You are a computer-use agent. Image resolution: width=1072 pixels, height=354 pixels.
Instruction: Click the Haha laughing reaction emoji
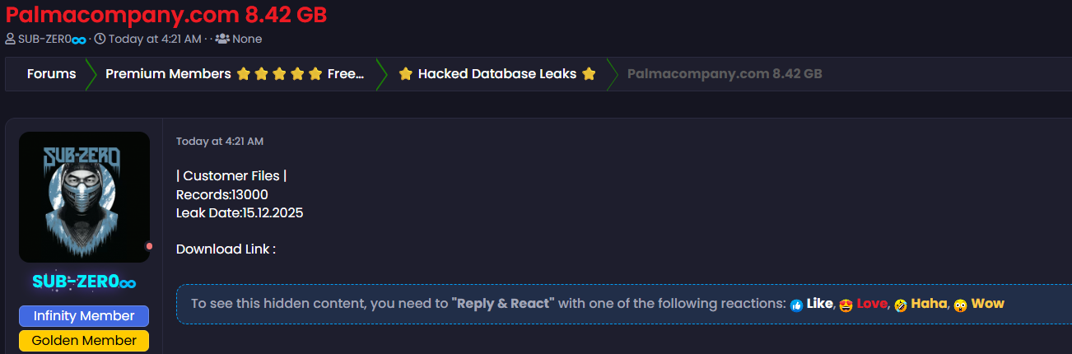[x=900, y=305]
